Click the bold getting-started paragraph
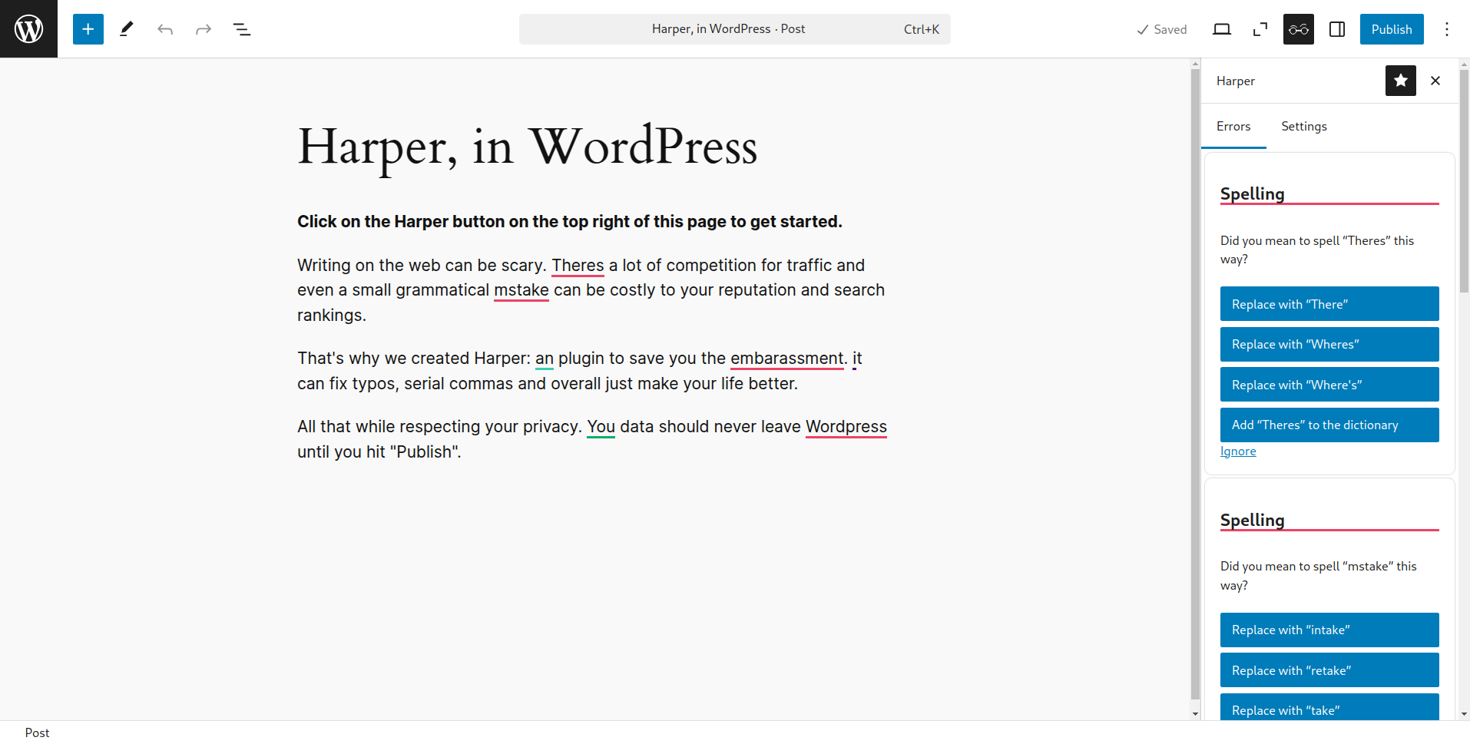The image size is (1470, 744). (x=570, y=222)
